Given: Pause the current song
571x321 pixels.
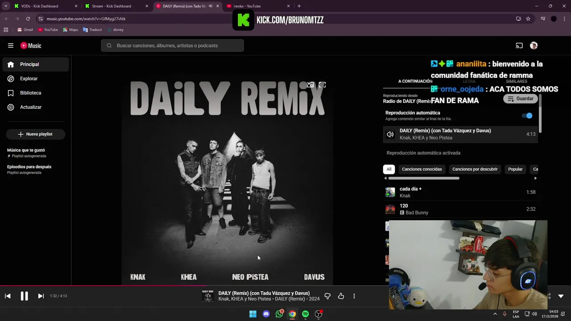Looking at the screenshot, I should pyautogui.click(x=24, y=296).
